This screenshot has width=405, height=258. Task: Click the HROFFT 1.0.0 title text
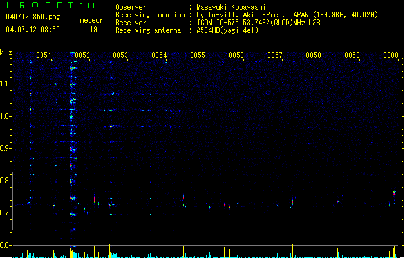50,5
